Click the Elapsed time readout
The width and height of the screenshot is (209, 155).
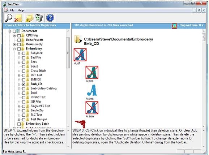(x=191, y=25)
